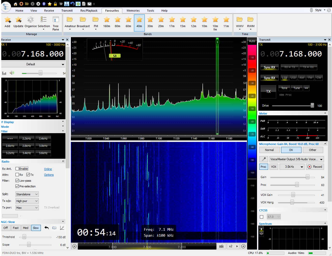Click the microphone settings wrench icon

click(263, 159)
